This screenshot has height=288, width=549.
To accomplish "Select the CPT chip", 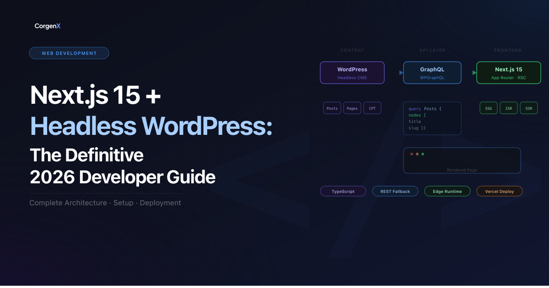I will tap(372, 108).
